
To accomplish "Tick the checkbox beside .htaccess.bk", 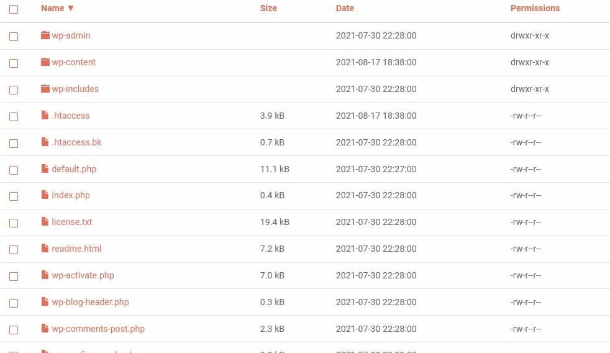I will [x=14, y=143].
